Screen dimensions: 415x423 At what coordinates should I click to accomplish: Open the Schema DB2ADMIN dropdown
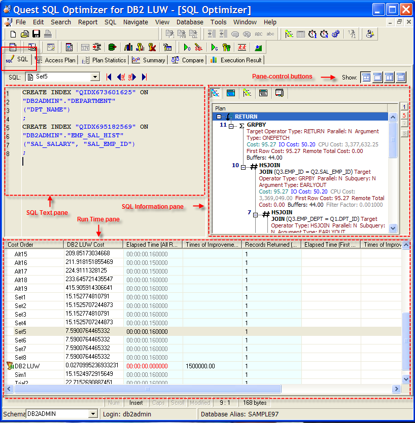click(x=93, y=414)
